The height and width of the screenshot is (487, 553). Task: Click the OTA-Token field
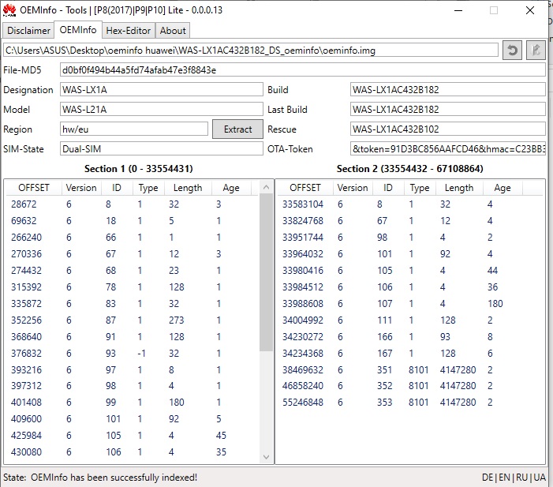pyautogui.click(x=448, y=149)
